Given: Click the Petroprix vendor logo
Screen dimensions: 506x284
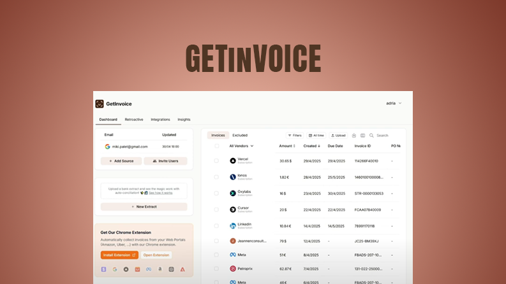Looking at the screenshot, I should tap(233, 269).
